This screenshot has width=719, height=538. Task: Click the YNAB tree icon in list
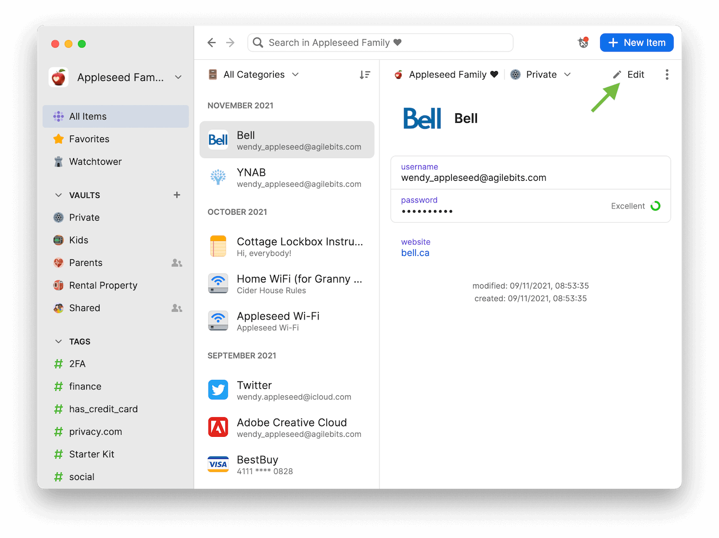point(218,177)
